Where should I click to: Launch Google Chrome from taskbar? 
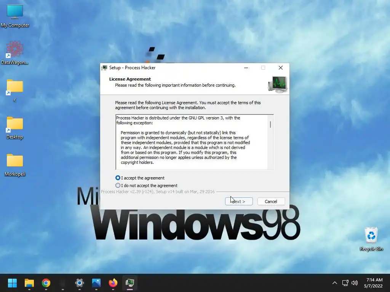[x=46, y=283]
